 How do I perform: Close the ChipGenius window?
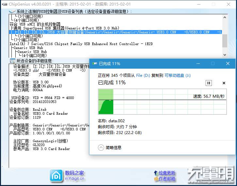(x=229, y=4)
